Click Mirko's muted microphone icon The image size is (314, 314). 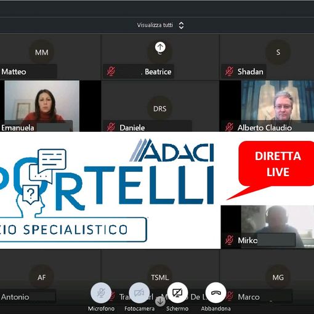pyautogui.click(x=229, y=240)
